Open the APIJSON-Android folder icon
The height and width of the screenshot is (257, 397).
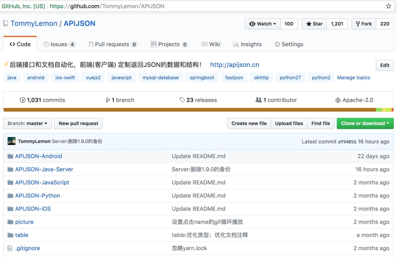point(10,156)
